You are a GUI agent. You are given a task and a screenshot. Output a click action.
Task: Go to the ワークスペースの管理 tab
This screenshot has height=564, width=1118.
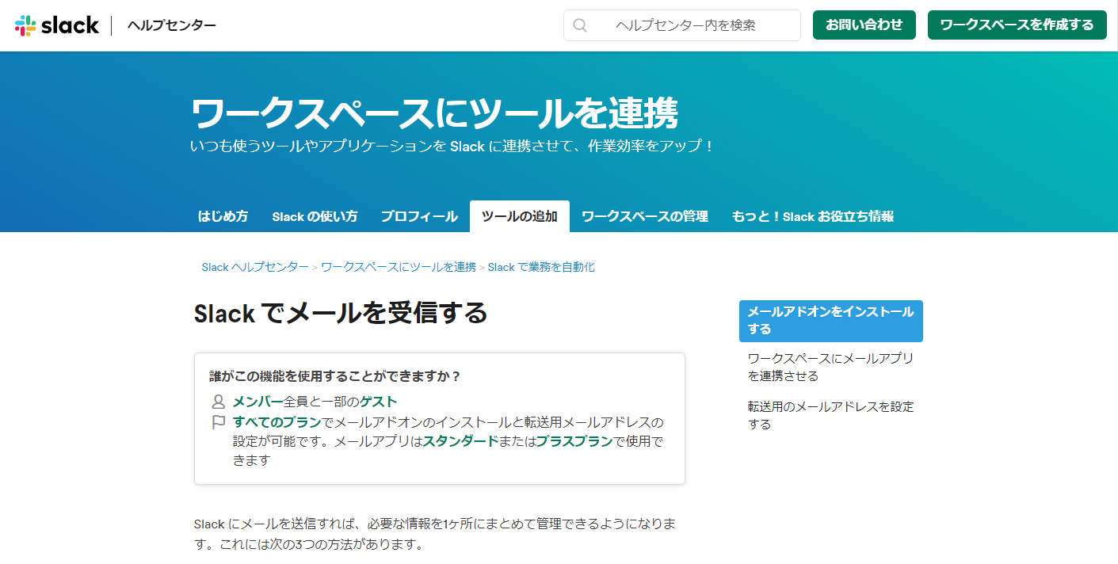click(x=645, y=216)
